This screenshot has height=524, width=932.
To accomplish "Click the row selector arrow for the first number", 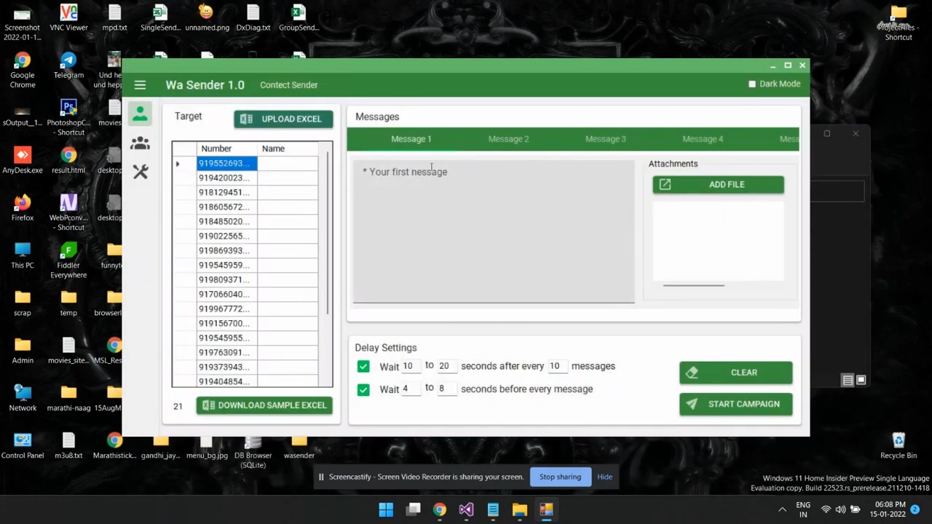I will click(x=184, y=164).
